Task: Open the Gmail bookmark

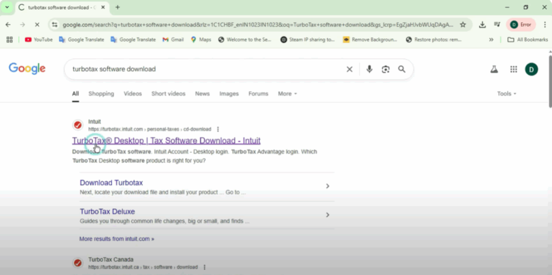Action: [x=173, y=40]
